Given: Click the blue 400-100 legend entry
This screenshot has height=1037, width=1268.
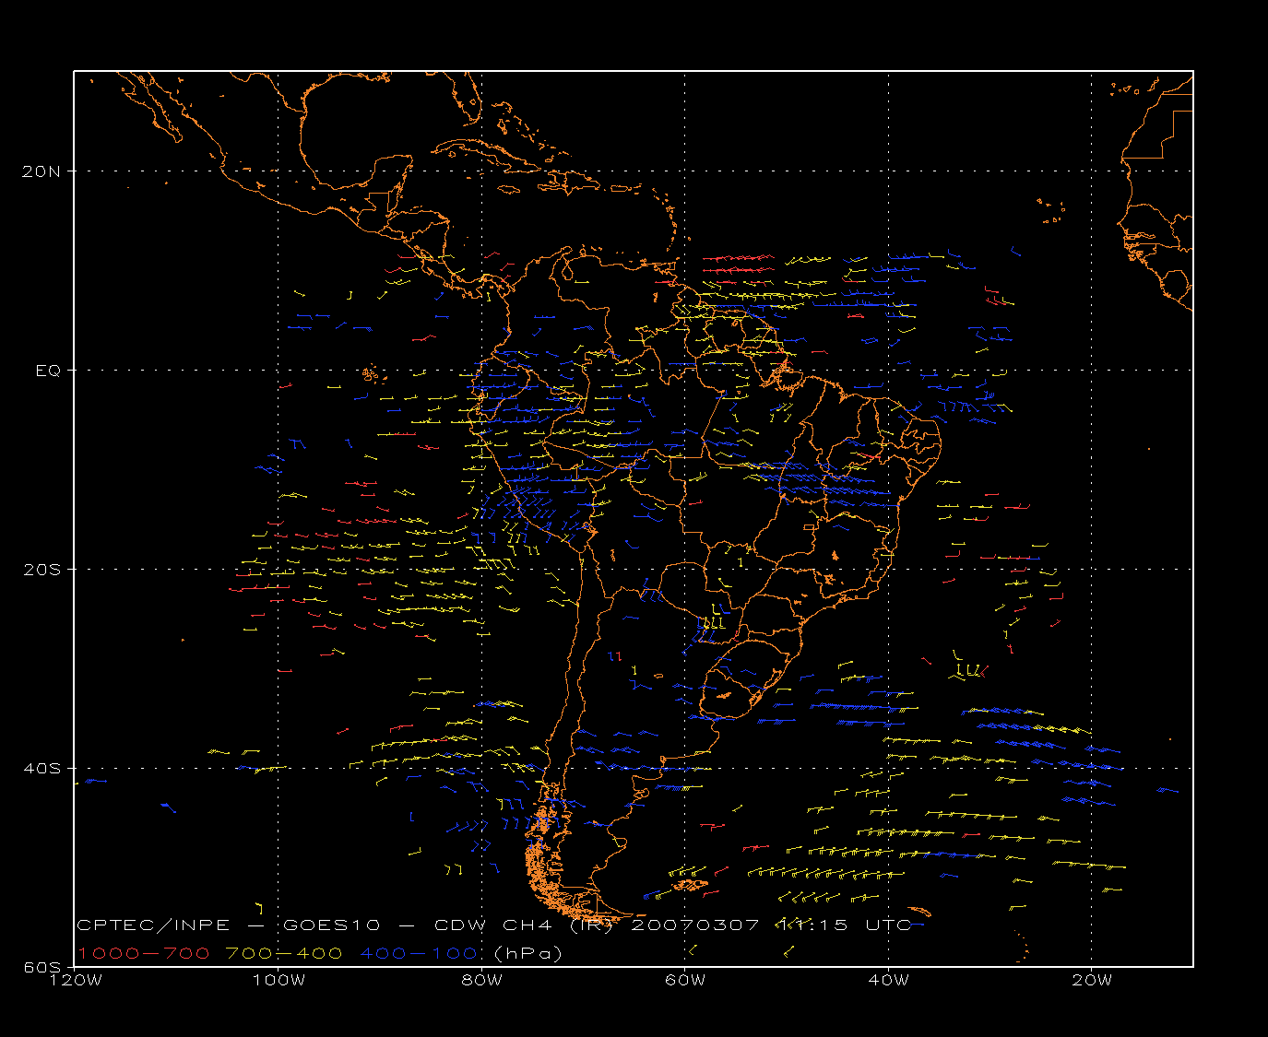Looking at the screenshot, I should pyautogui.click(x=419, y=953).
